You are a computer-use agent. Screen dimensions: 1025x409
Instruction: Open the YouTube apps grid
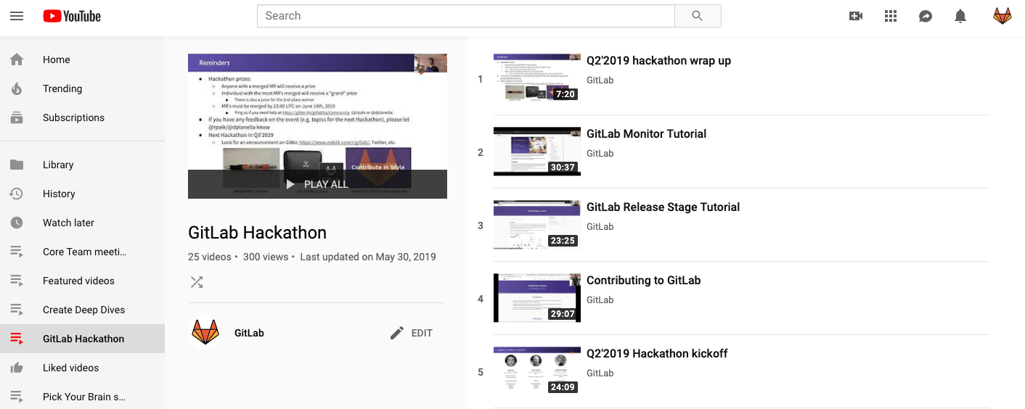(x=891, y=16)
